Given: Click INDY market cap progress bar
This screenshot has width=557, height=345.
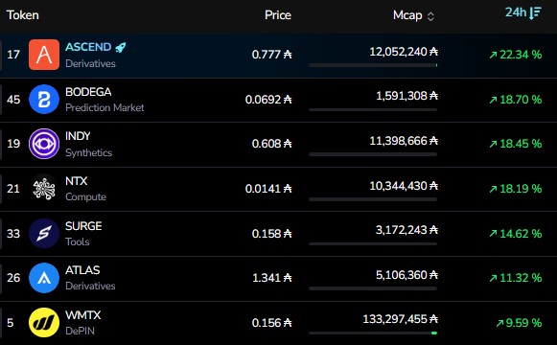Looking at the screenshot, I should pyautogui.click(x=373, y=154).
